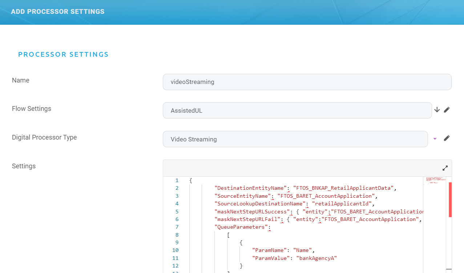Screen dimensions: 464x273
Task: Click the red error marker in overview ruler
Action: [x=450, y=200]
